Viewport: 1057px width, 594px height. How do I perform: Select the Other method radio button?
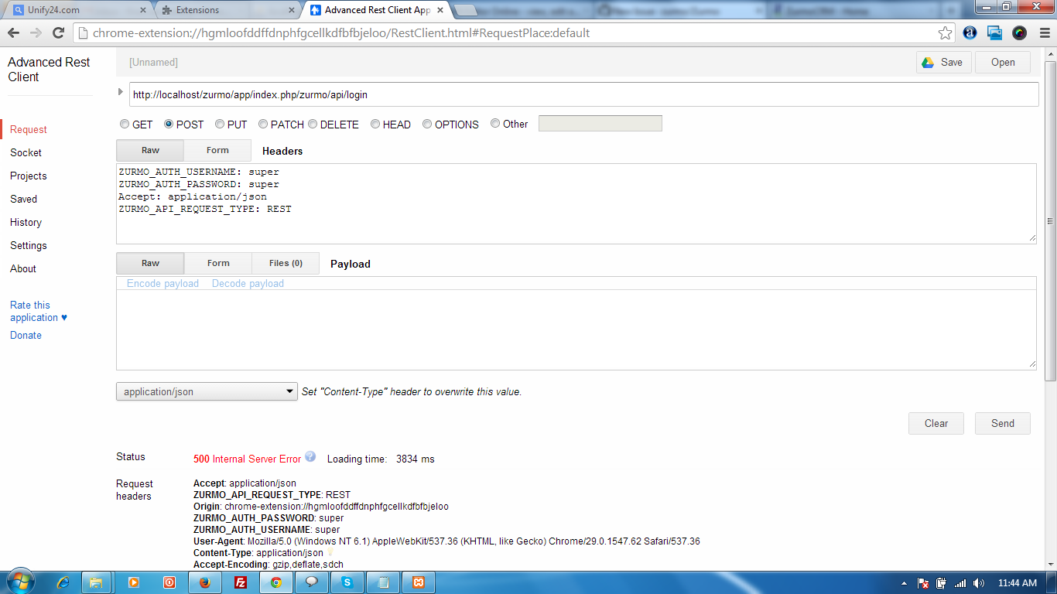point(495,123)
